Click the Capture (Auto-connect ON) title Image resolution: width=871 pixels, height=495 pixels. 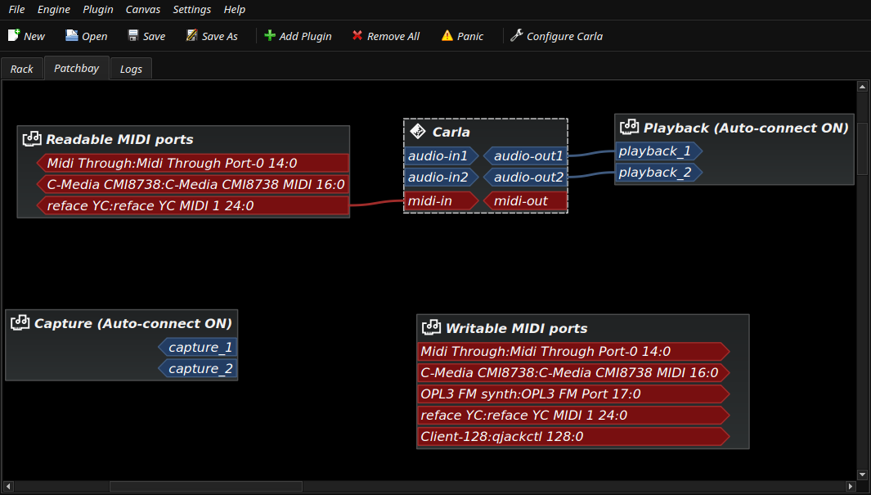click(x=133, y=323)
